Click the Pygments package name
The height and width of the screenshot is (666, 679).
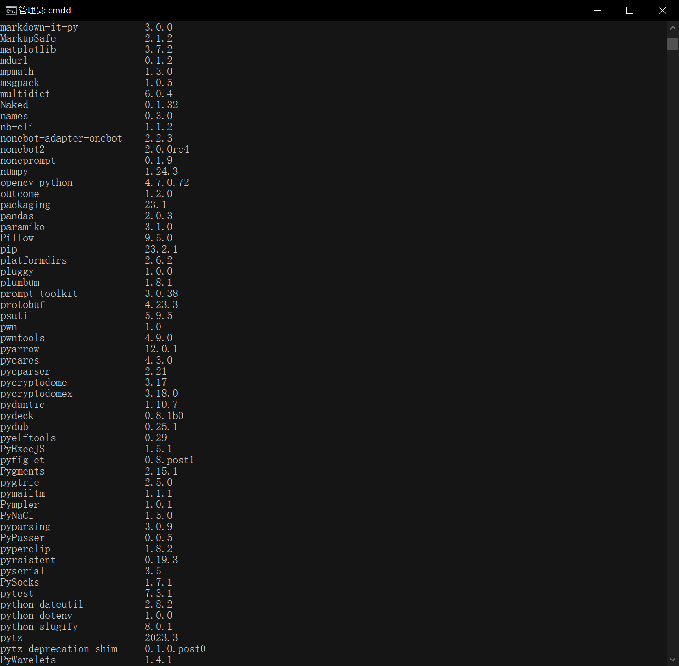[x=23, y=471]
